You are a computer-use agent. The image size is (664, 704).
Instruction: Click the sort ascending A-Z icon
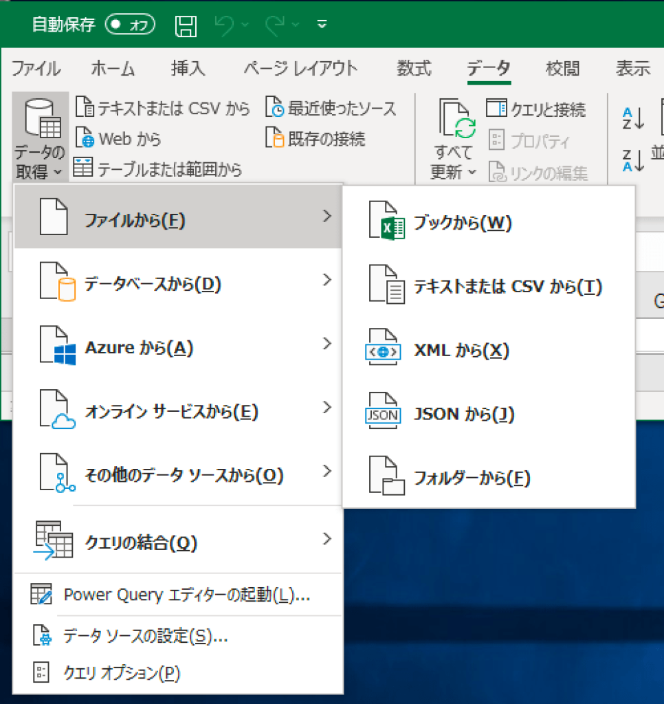coord(633,118)
